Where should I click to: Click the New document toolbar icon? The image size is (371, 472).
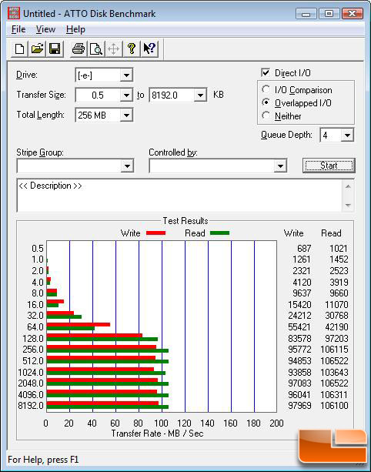click(x=19, y=49)
